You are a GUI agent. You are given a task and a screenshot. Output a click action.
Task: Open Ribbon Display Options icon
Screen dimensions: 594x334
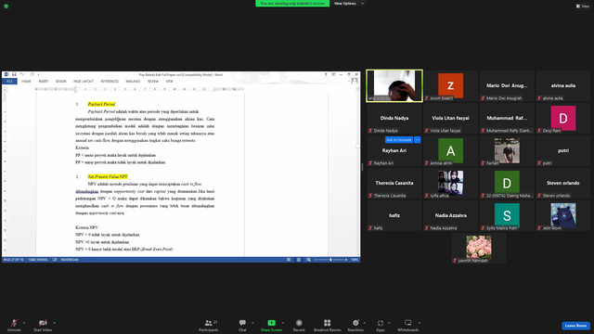click(333, 74)
